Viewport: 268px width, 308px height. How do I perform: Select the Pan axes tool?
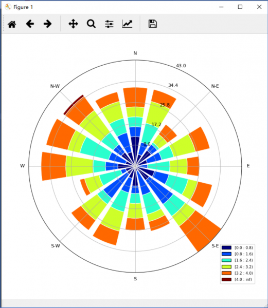[x=73, y=24]
